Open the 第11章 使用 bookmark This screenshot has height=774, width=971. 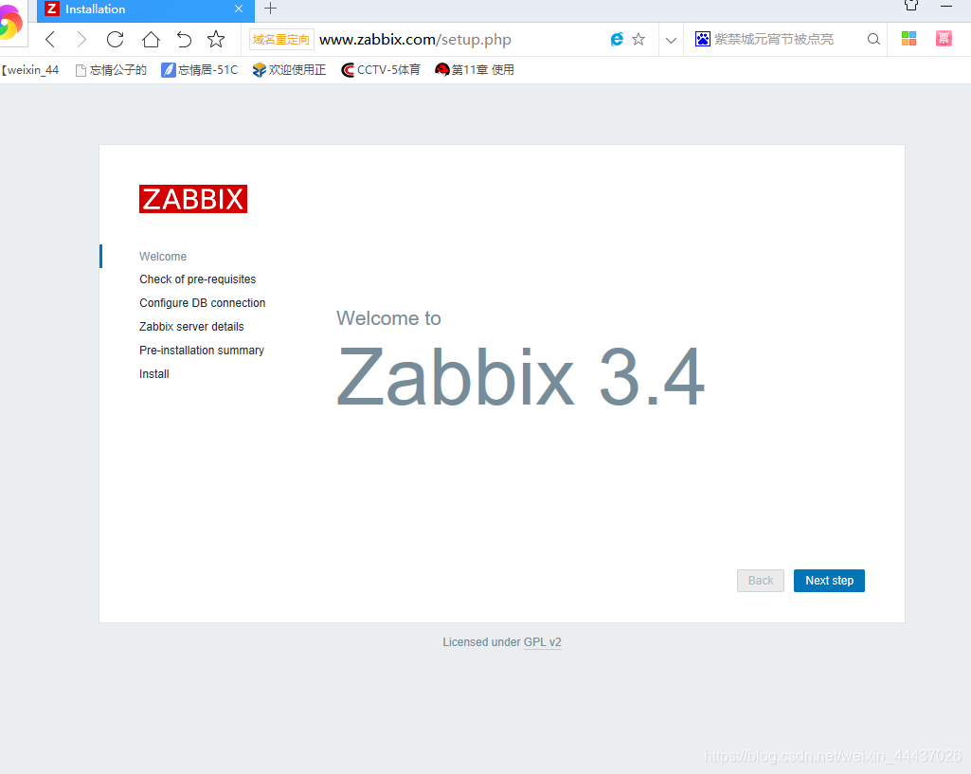[x=475, y=70]
